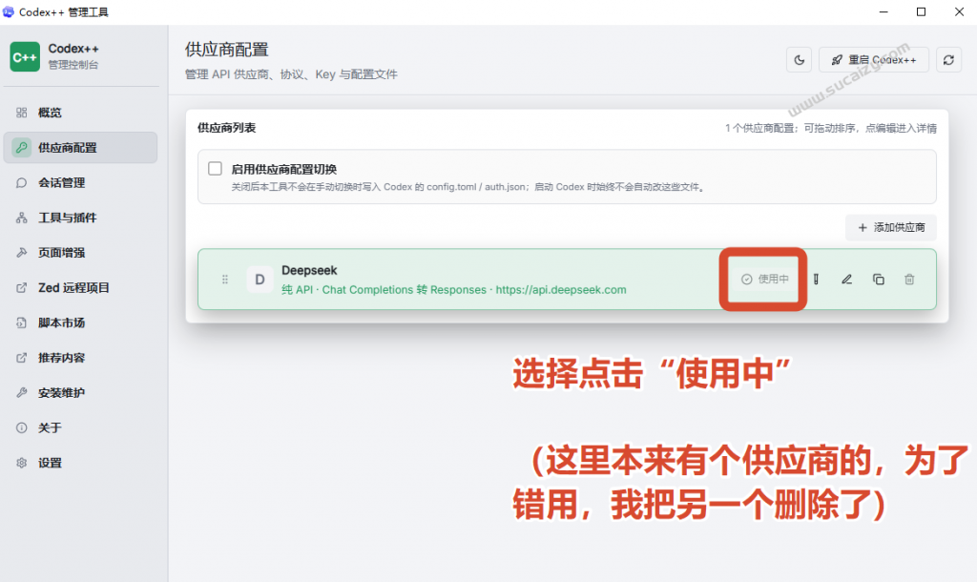977x582 pixels.
Task: Click the Deepseek D avatar
Action: [x=260, y=280]
